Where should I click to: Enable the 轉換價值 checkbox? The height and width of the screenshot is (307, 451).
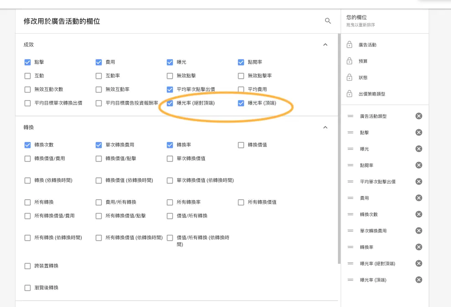tap(241, 145)
